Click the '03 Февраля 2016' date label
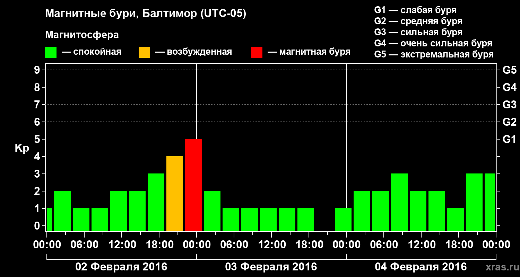Viewport: 520px width, 277px height. 271,267
